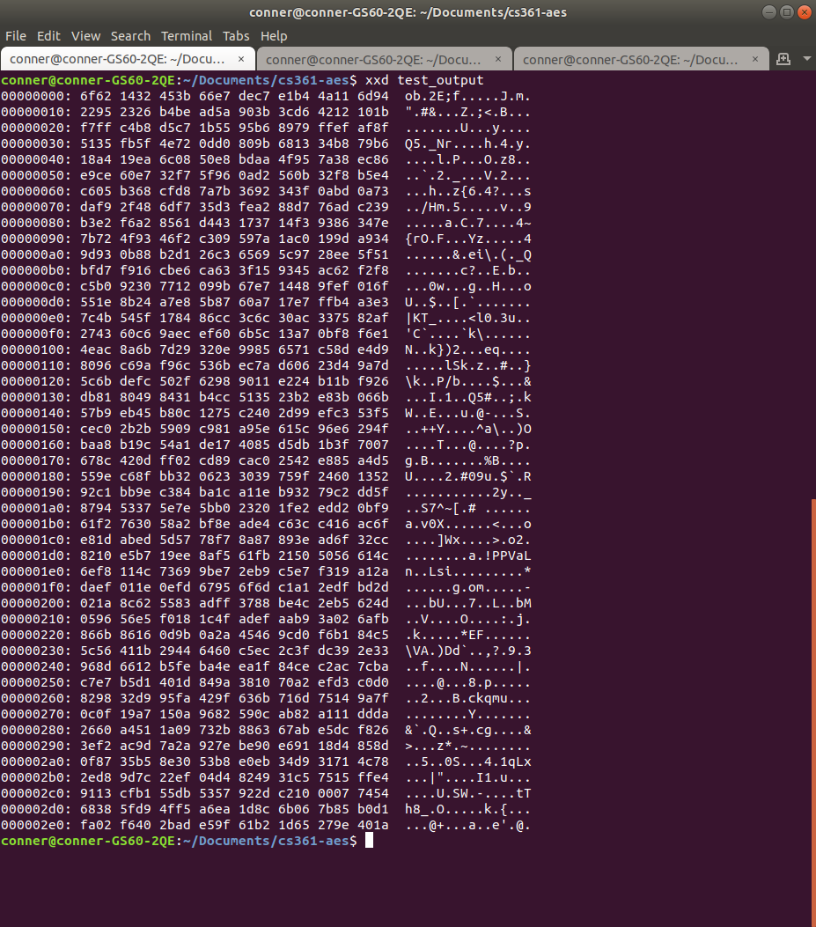Click offset 000000a0: in hex dump
The height and width of the screenshot is (927, 816).
pos(36,254)
